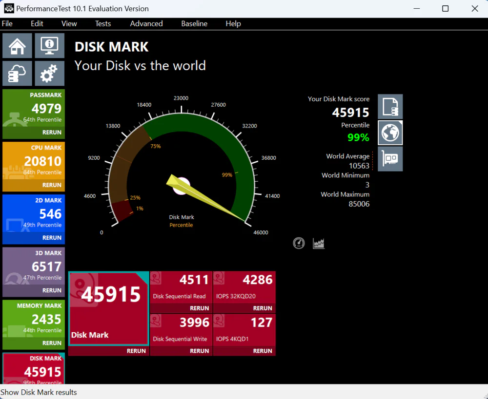Click the Disk Sequential Write 3996 tile
This screenshot has width=488, height=399.
coord(181,330)
